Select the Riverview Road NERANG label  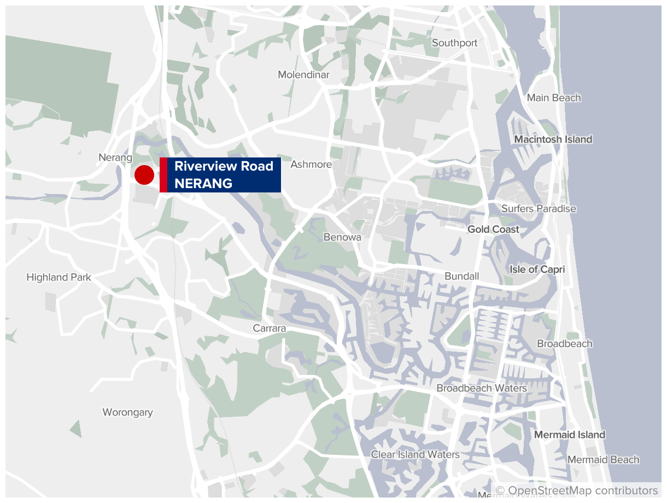coord(220,175)
